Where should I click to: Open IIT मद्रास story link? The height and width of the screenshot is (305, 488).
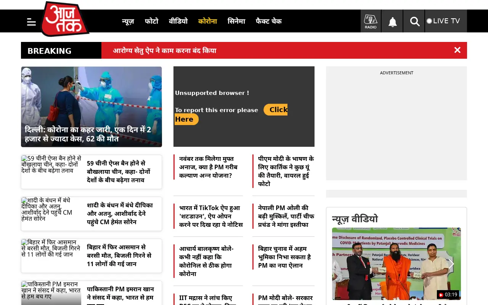pos(208,299)
